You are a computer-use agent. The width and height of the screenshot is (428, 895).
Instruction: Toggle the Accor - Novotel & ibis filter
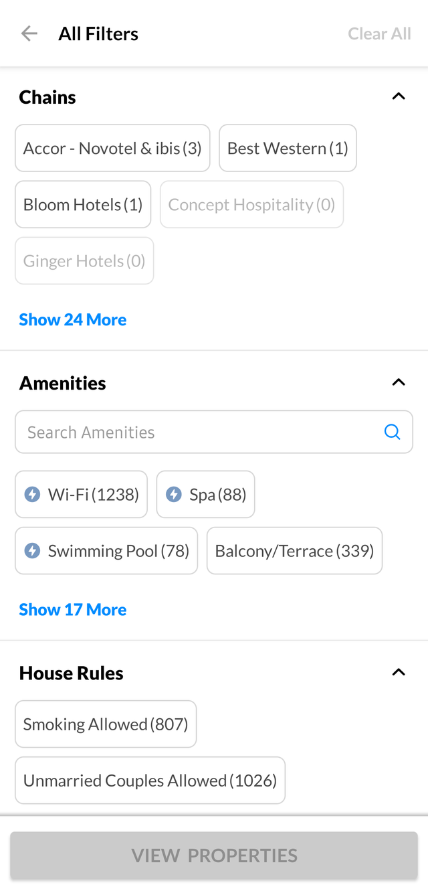[112, 148]
